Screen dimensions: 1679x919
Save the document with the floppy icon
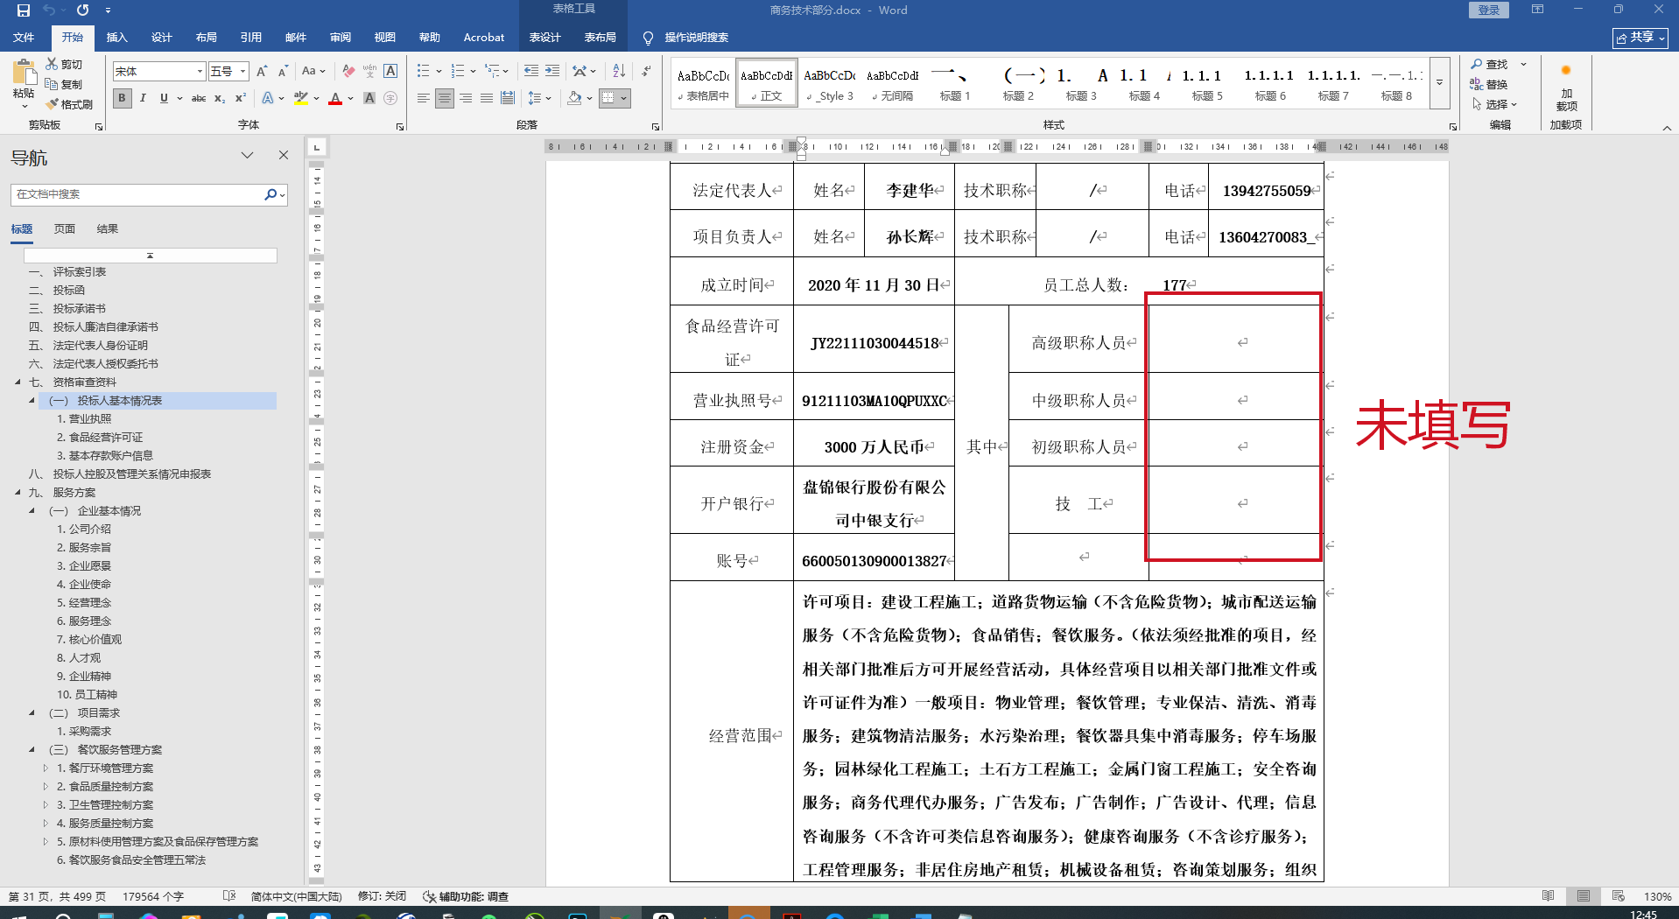pyautogui.click(x=24, y=11)
